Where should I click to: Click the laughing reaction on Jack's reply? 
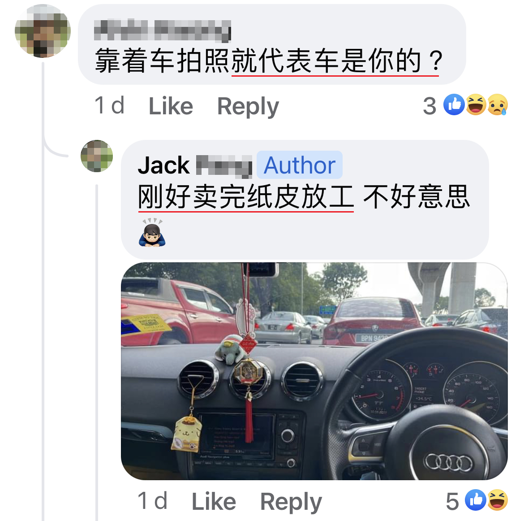(x=498, y=500)
